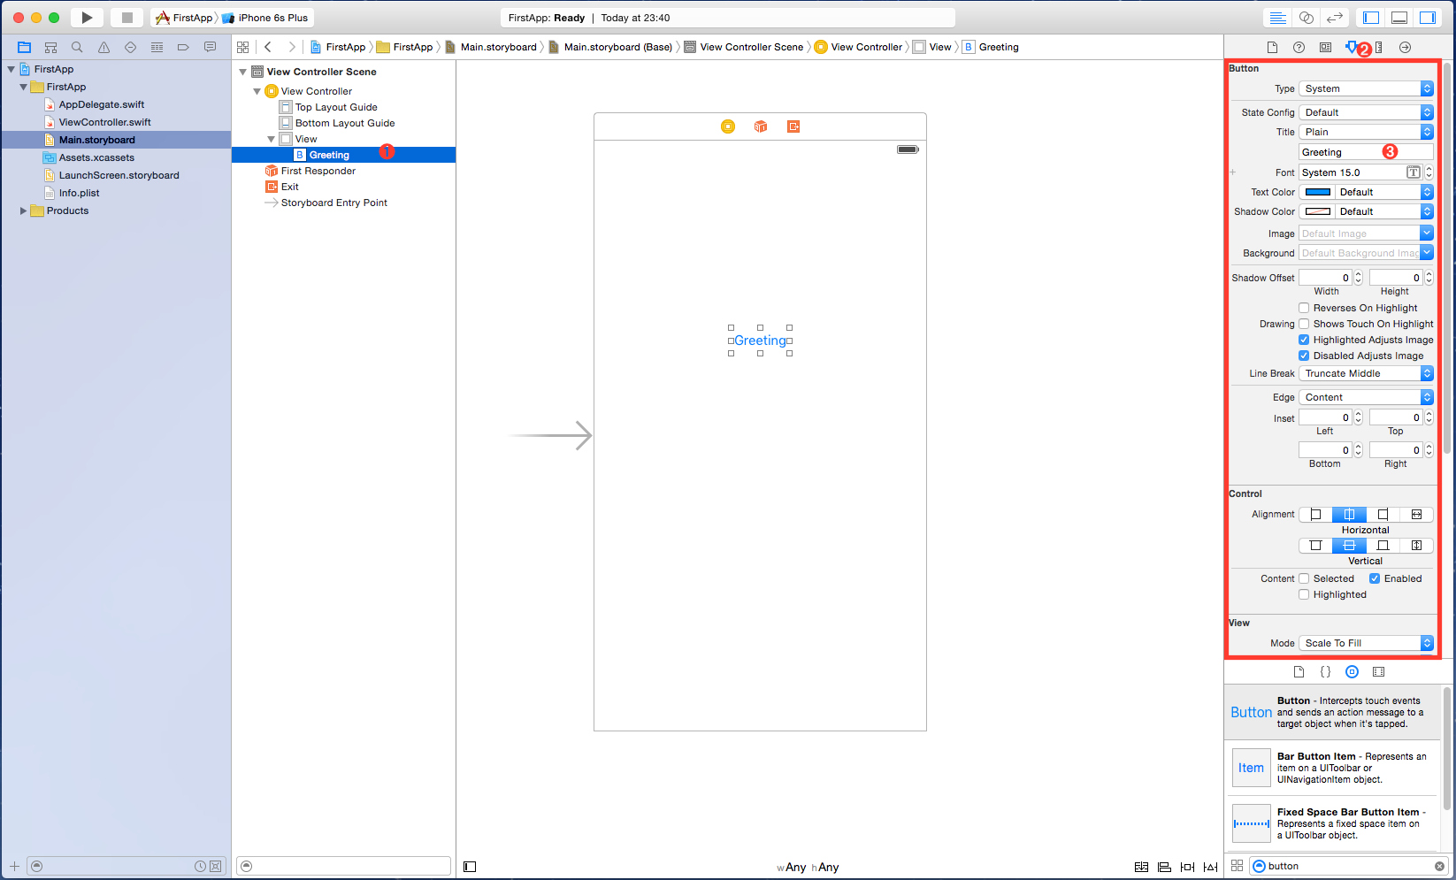Open the Assistant editor
Screen dimensions: 1456x880
click(1306, 18)
